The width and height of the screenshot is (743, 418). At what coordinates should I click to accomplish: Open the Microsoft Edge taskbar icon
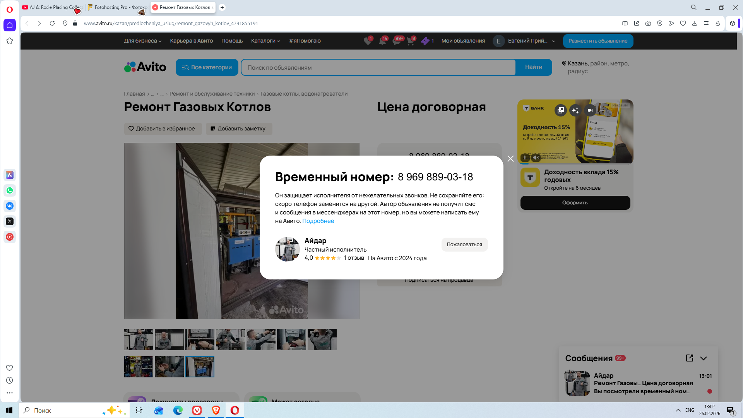(178, 410)
